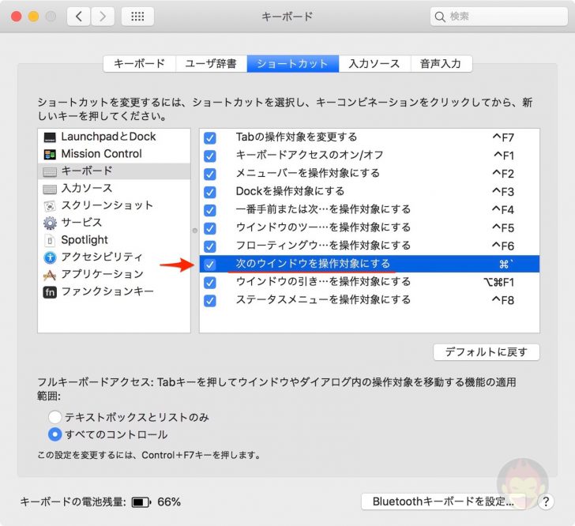This screenshot has width=575, height=526.
Task: Open the 入力ソース tab
Action: (374, 64)
